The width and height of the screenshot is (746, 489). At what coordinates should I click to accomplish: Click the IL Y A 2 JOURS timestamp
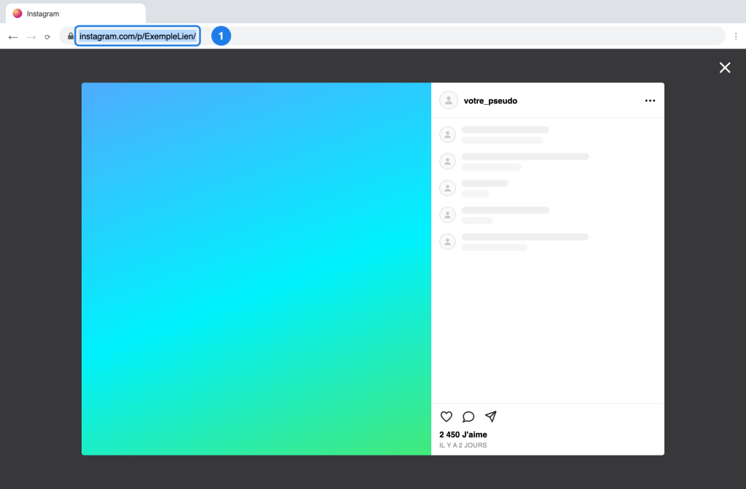point(463,445)
